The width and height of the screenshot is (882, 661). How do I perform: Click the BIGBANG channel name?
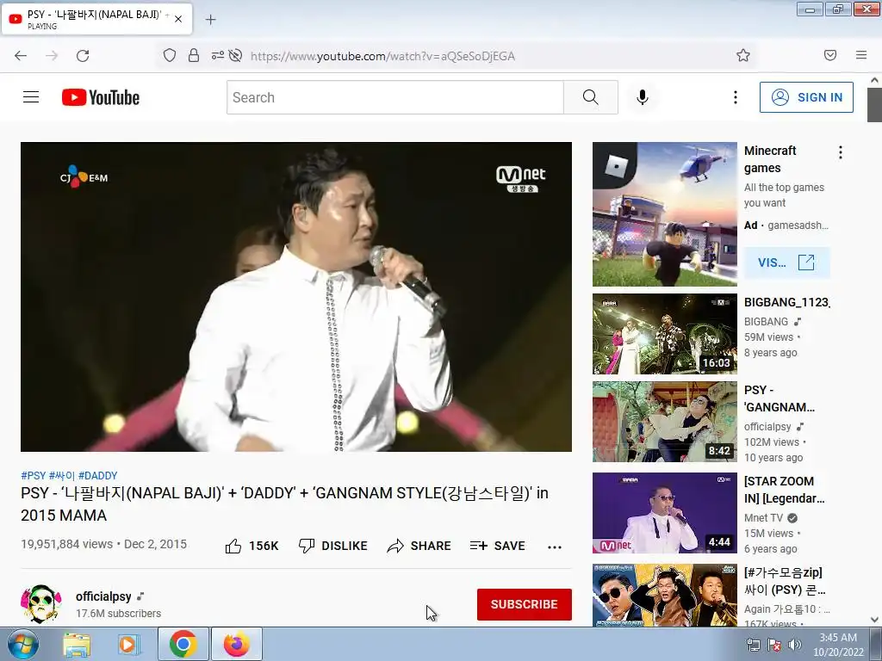click(x=766, y=322)
